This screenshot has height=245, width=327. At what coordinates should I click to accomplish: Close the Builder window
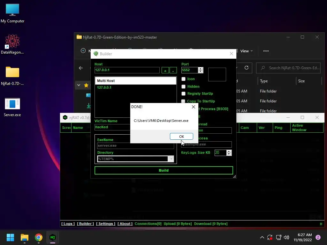(x=231, y=54)
